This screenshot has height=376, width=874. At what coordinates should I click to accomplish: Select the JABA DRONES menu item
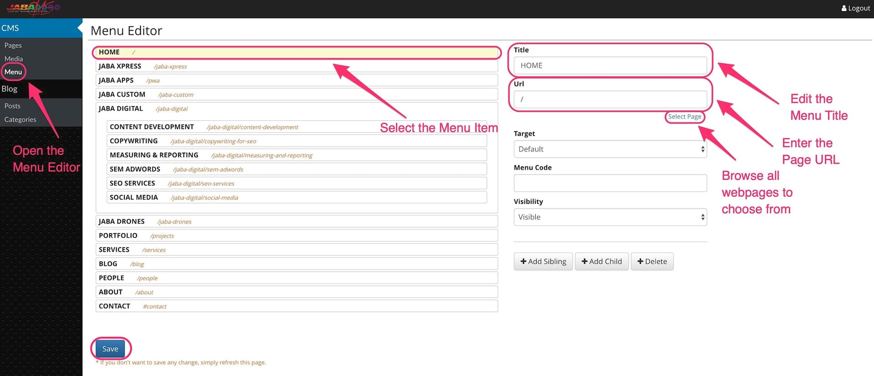point(297,222)
